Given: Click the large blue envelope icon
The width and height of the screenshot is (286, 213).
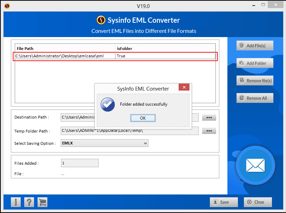Looking at the screenshot, I should click(x=255, y=165).
